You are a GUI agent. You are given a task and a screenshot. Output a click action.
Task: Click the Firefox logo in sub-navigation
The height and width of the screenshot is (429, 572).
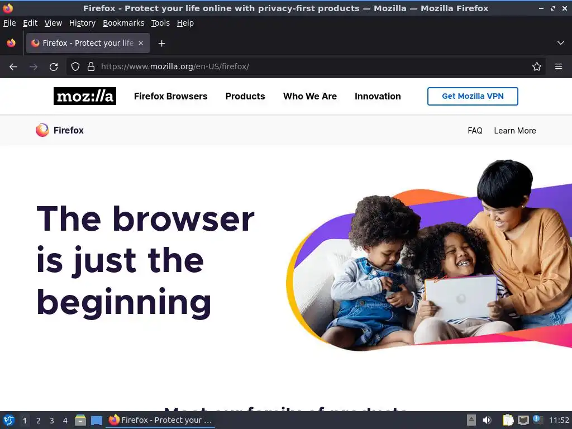42,130
